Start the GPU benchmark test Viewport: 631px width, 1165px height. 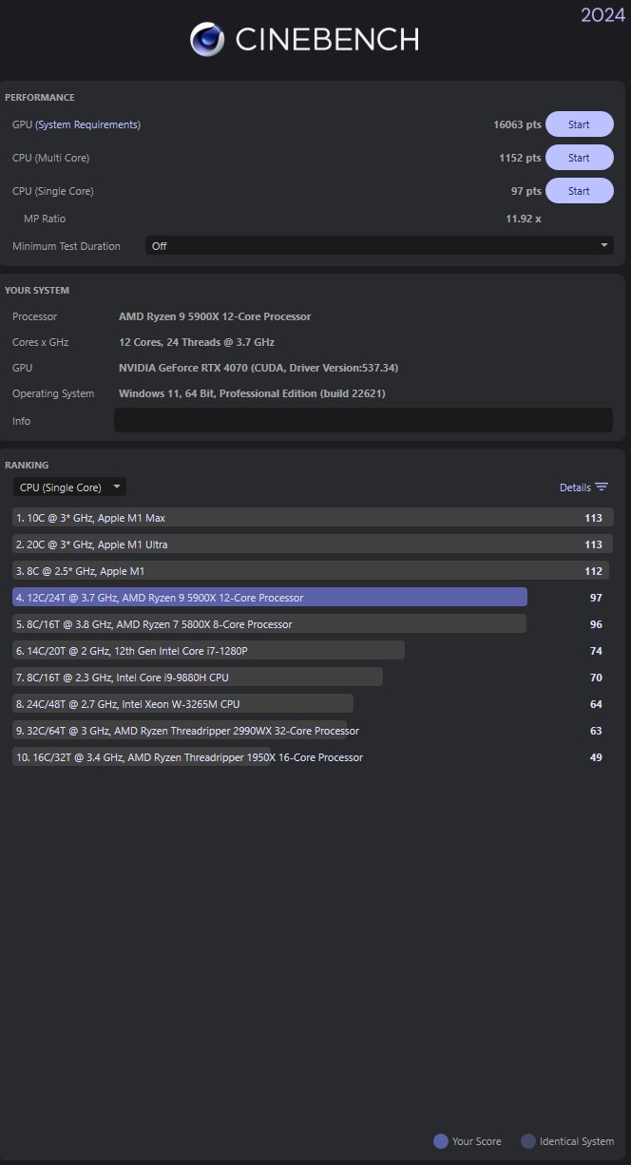(x=579, y=124)
